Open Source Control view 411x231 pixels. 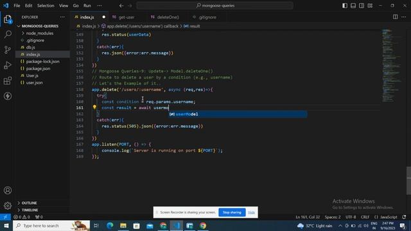[8, 50]
